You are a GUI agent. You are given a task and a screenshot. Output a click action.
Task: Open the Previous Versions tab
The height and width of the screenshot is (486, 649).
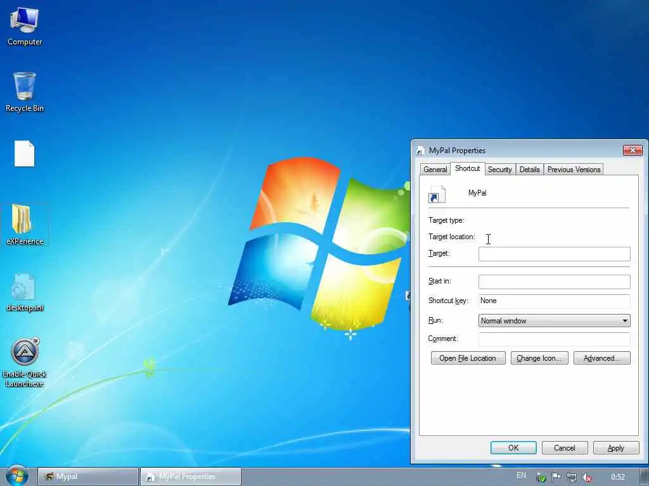(x=574, y=170)
